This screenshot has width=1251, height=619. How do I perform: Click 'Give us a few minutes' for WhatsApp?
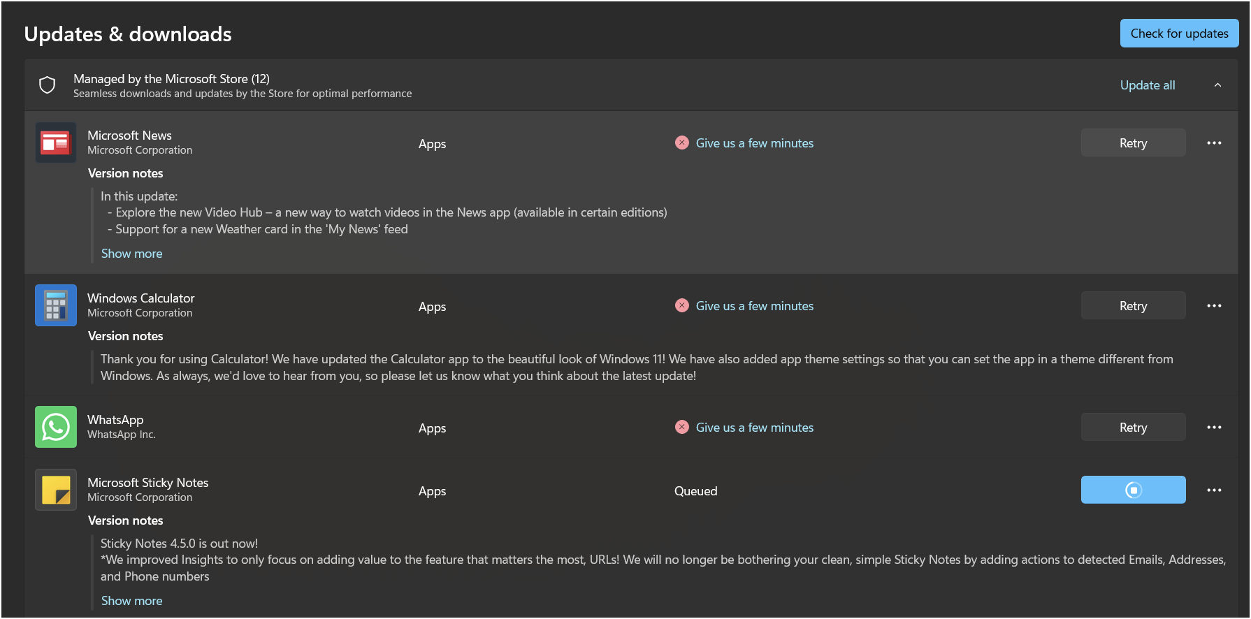(755, 428)
